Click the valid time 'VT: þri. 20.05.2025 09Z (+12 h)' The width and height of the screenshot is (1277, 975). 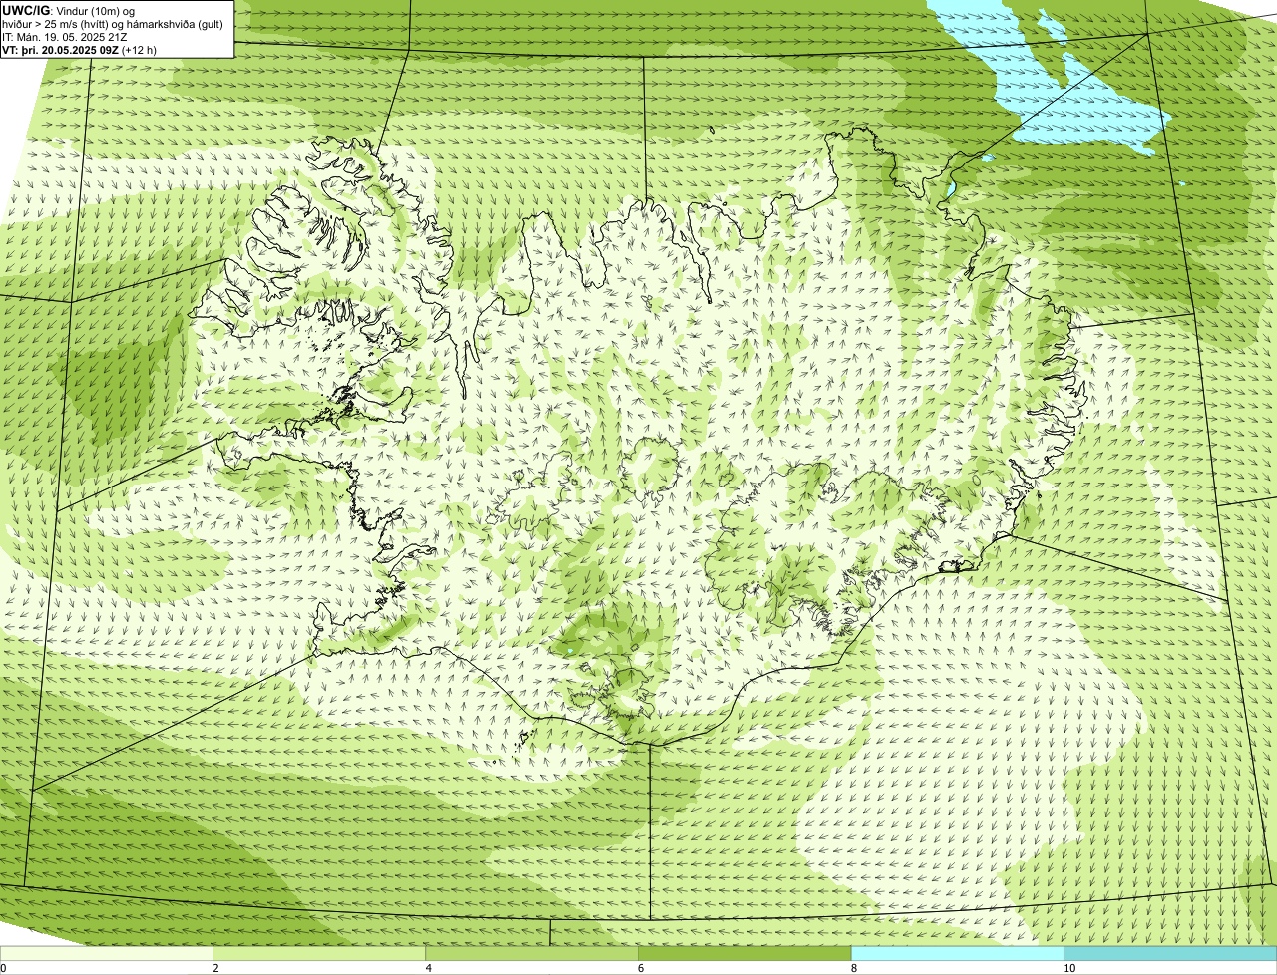click(80, 50)
